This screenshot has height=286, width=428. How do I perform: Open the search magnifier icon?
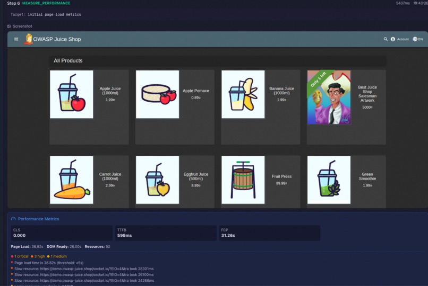[386, 39]
